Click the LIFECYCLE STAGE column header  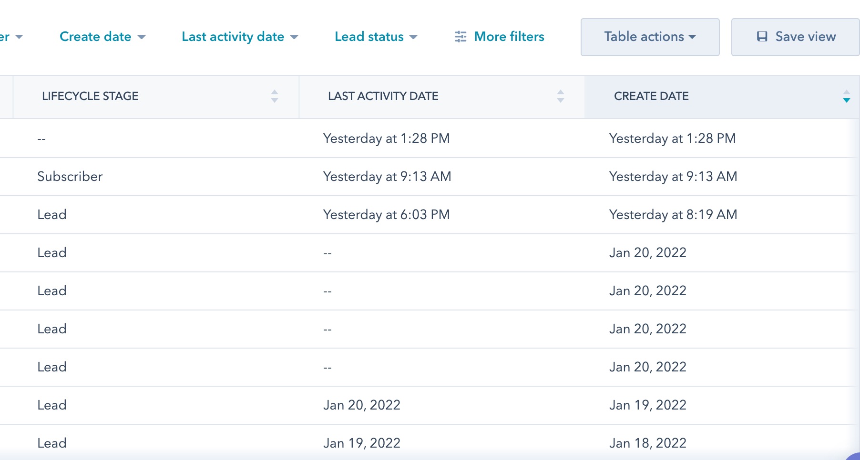point(90,96)
